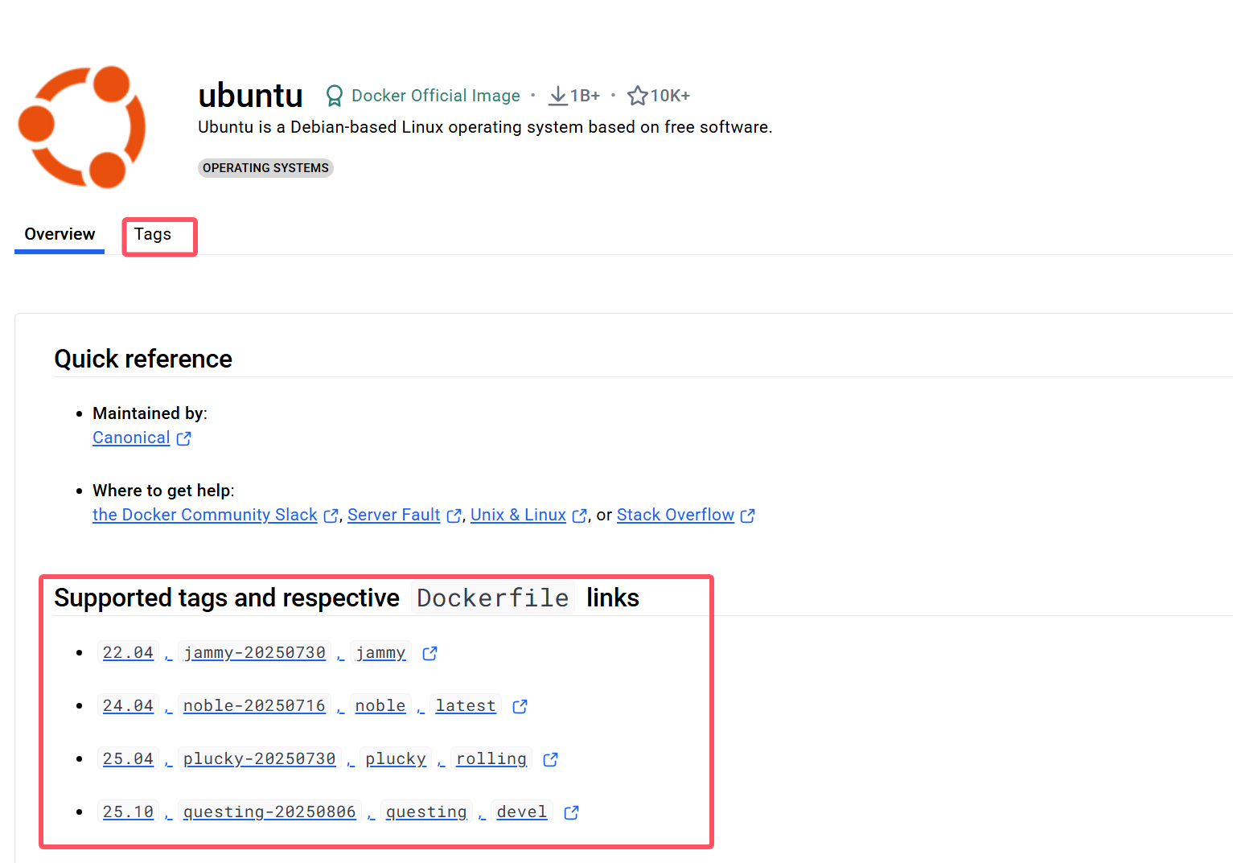Click the star rating icon
1233x863 pixels.
click(x=637, y=96)
